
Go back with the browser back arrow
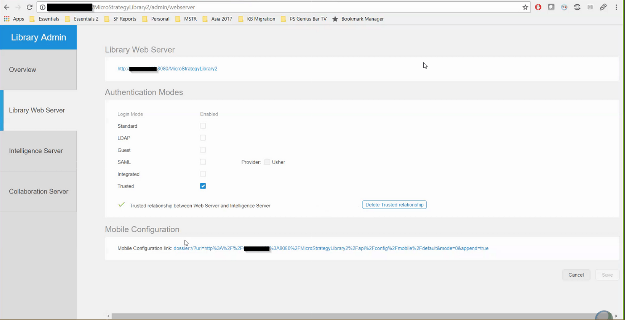[7, 7]
